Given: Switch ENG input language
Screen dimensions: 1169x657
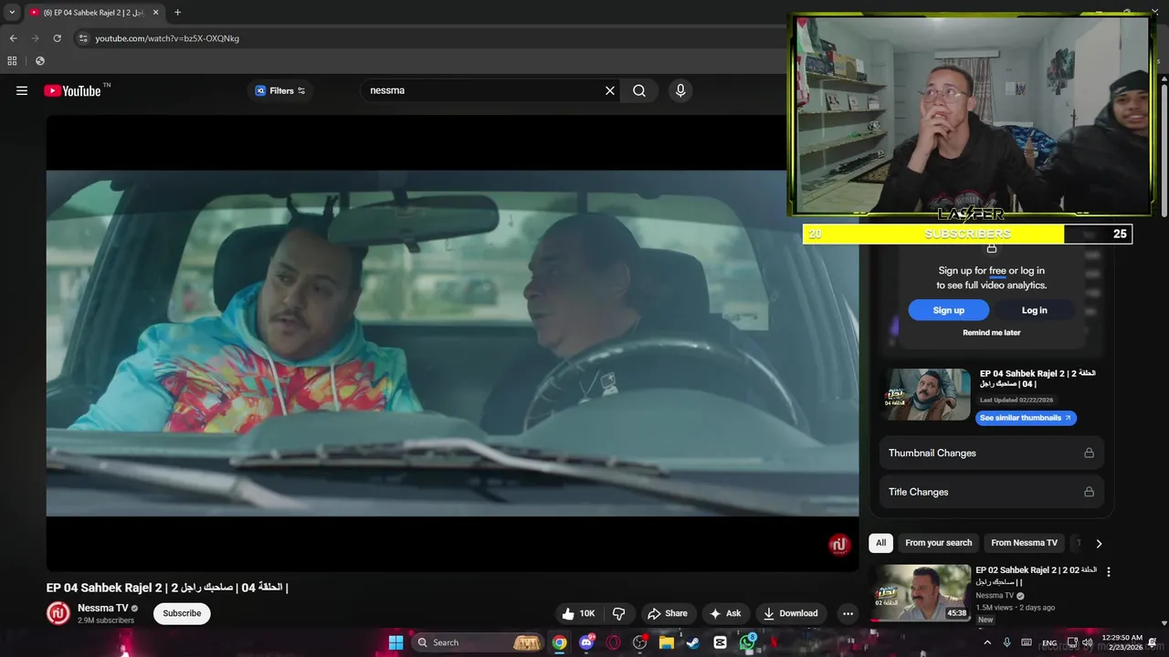Looking at the screenshot, I should click(1049, 642).
